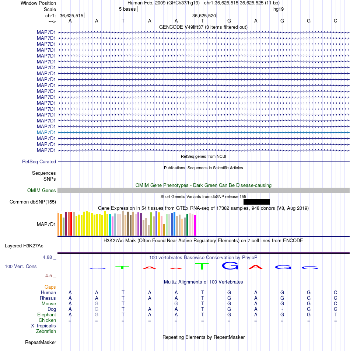Click the GENCODE V49lift37 track title
The image size is (350, 351).
coord(203,27)
